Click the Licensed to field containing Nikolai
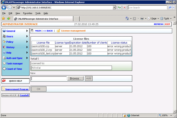Screen dimensions: 177x118 coord(72,68)
